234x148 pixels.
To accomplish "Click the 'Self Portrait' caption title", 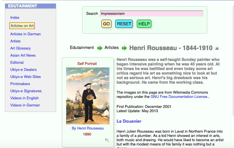I will pos(87,64).
